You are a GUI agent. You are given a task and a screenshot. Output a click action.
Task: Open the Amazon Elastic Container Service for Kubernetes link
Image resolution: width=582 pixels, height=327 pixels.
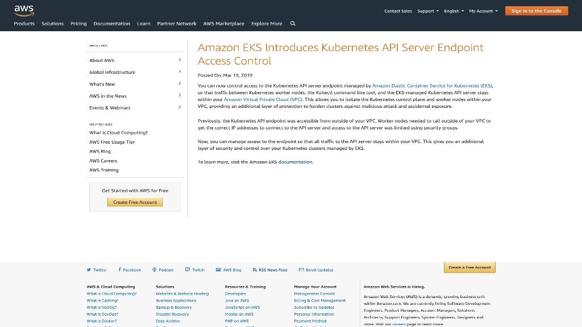[432, 86]
